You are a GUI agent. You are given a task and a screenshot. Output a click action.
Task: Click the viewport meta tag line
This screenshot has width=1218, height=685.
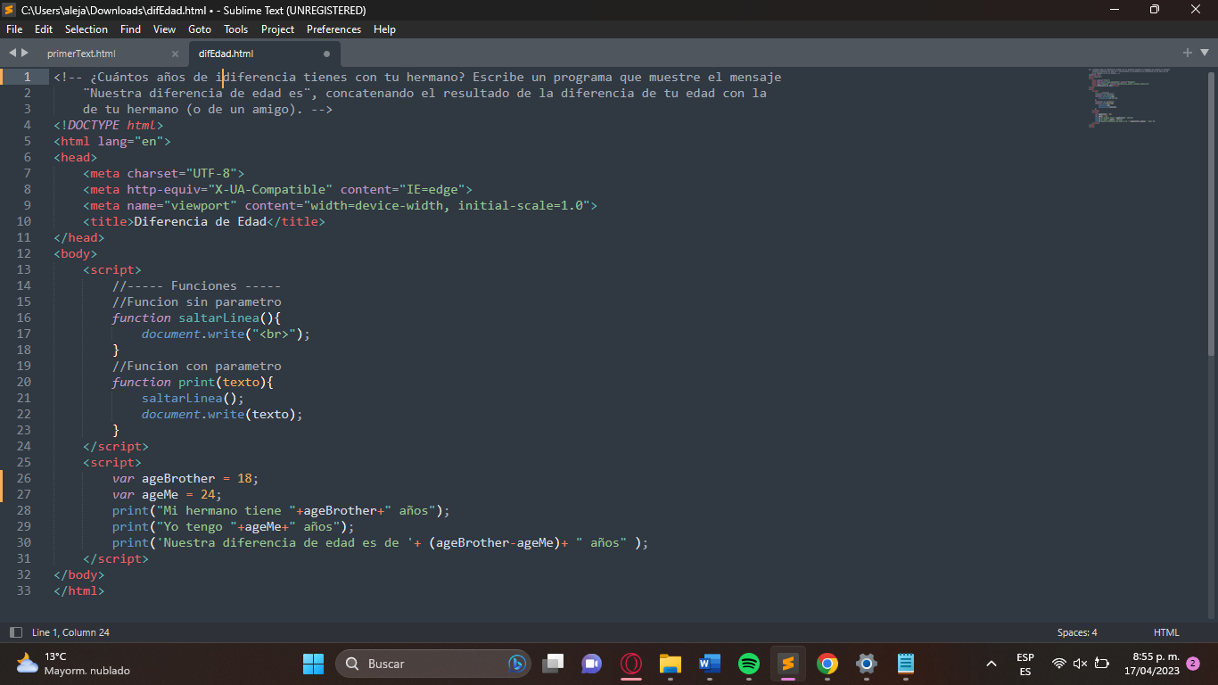pyautogui.click(x=340, y=205)
